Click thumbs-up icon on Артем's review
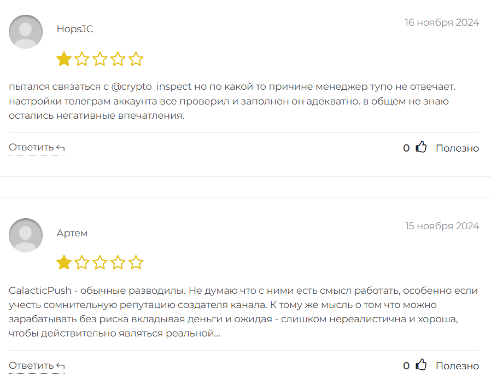Viewport: 491px width, 389px height. 421,365
